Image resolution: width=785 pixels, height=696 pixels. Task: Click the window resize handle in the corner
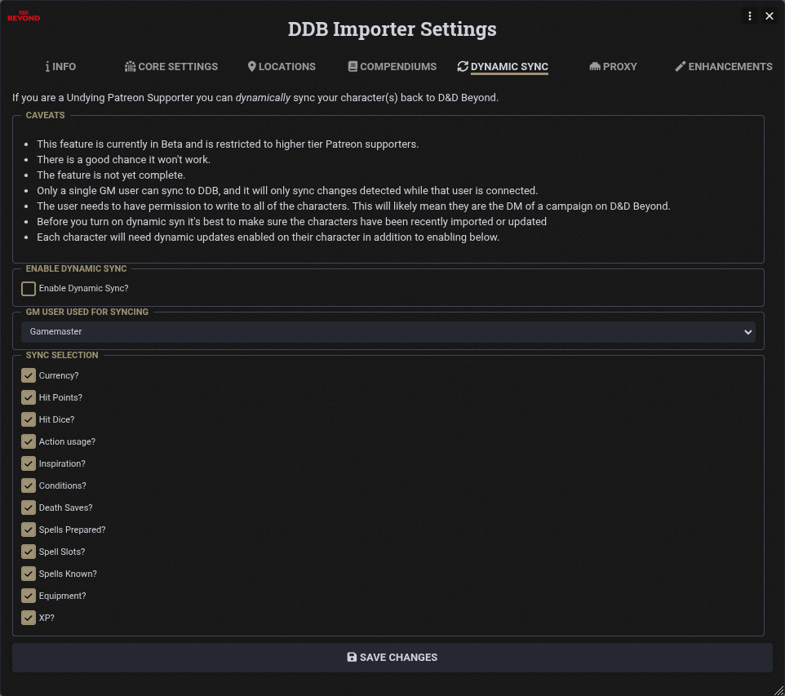coord(778,690)
